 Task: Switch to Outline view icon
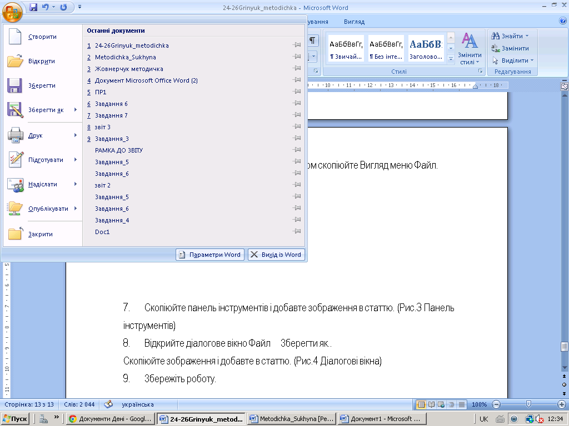(x=451, y=404)
